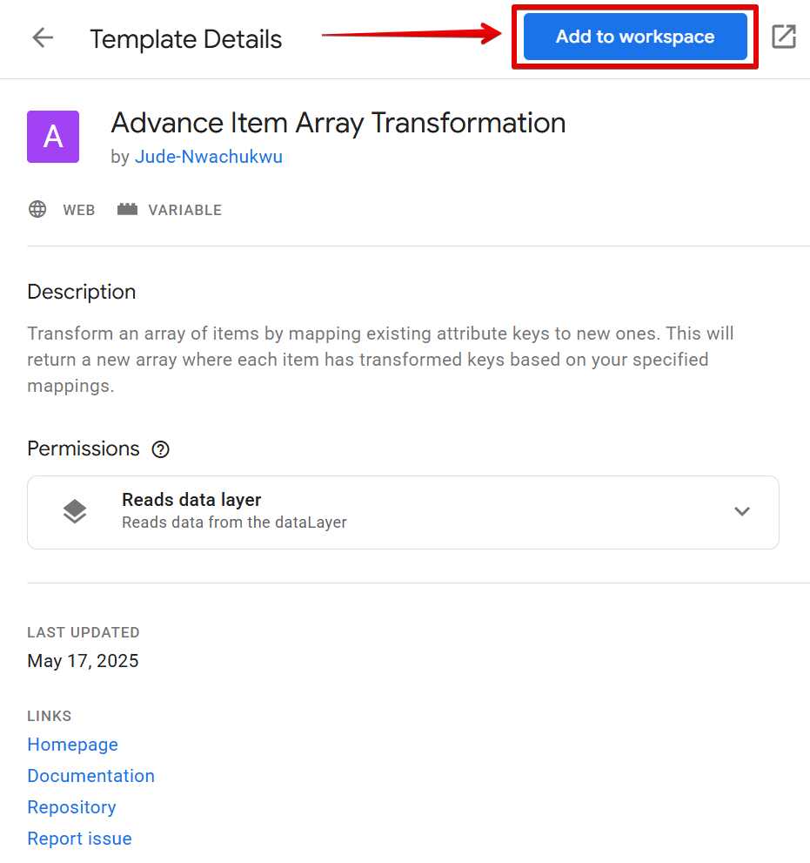810x863 pixels.
Task: Open the Repository link
Action: pyautogui.click(x=72, y=807)
